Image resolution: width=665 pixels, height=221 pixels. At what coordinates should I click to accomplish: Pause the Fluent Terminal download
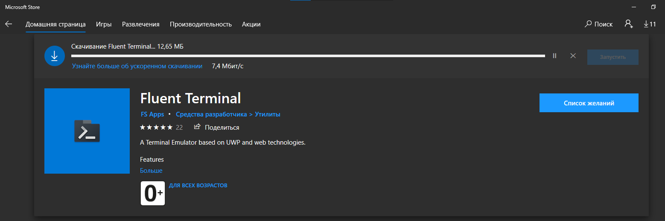point(554,56)
